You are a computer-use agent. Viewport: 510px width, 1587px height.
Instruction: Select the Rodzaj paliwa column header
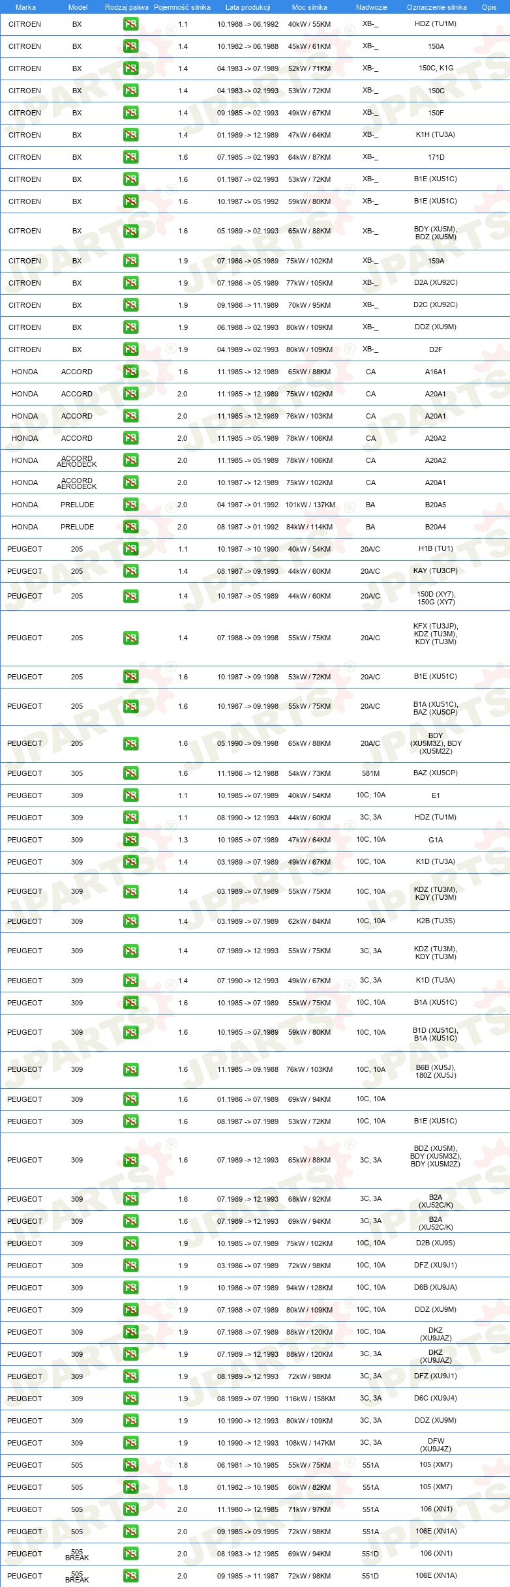tap(127, 7)
